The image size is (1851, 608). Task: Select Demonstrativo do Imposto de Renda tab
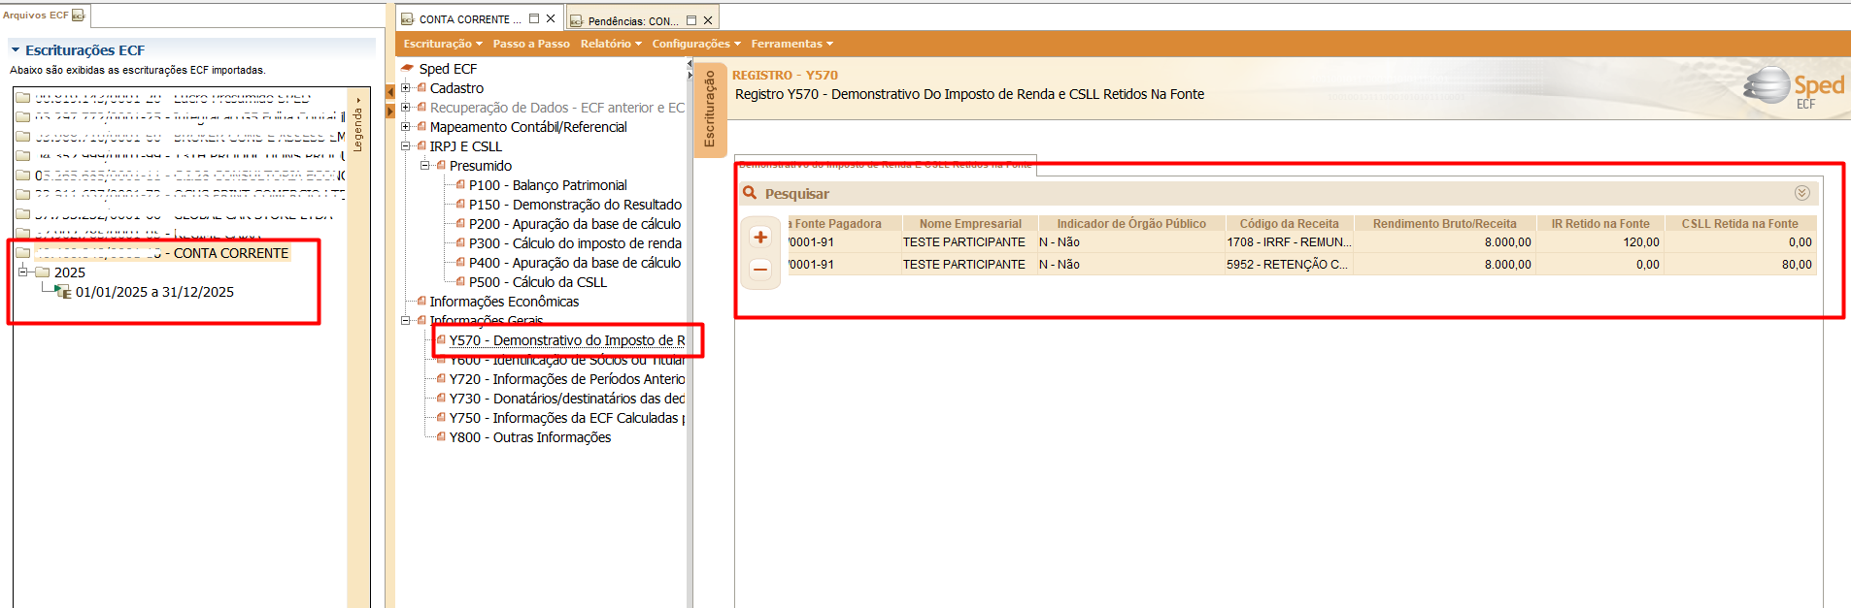point(885,164)
